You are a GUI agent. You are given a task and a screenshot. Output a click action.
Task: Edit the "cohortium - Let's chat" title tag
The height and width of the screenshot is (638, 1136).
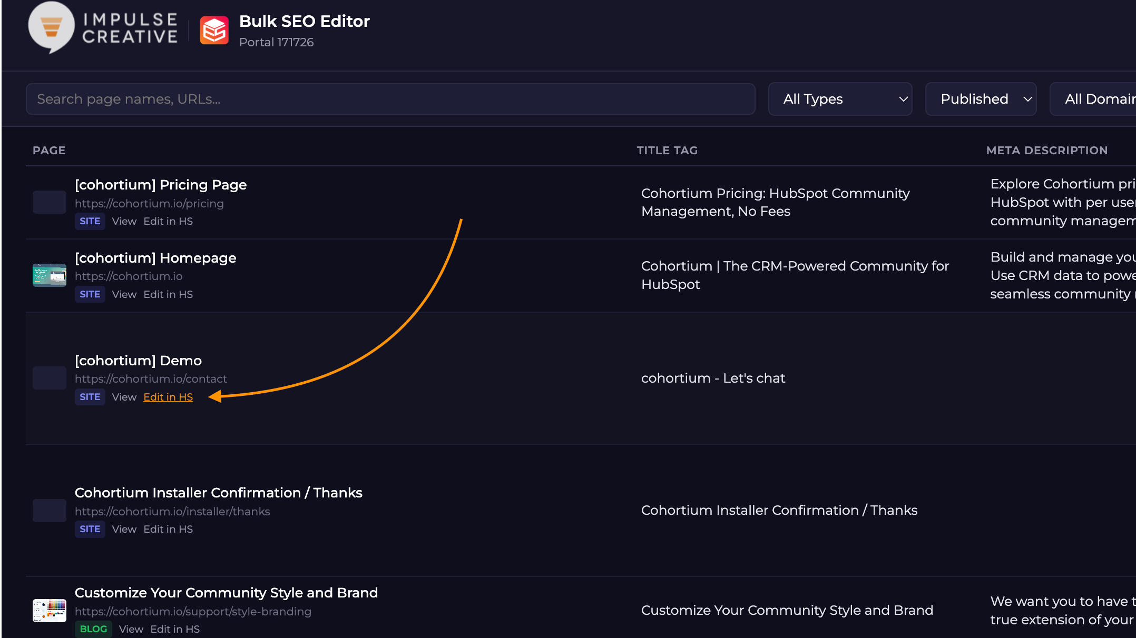click(713, 378)
